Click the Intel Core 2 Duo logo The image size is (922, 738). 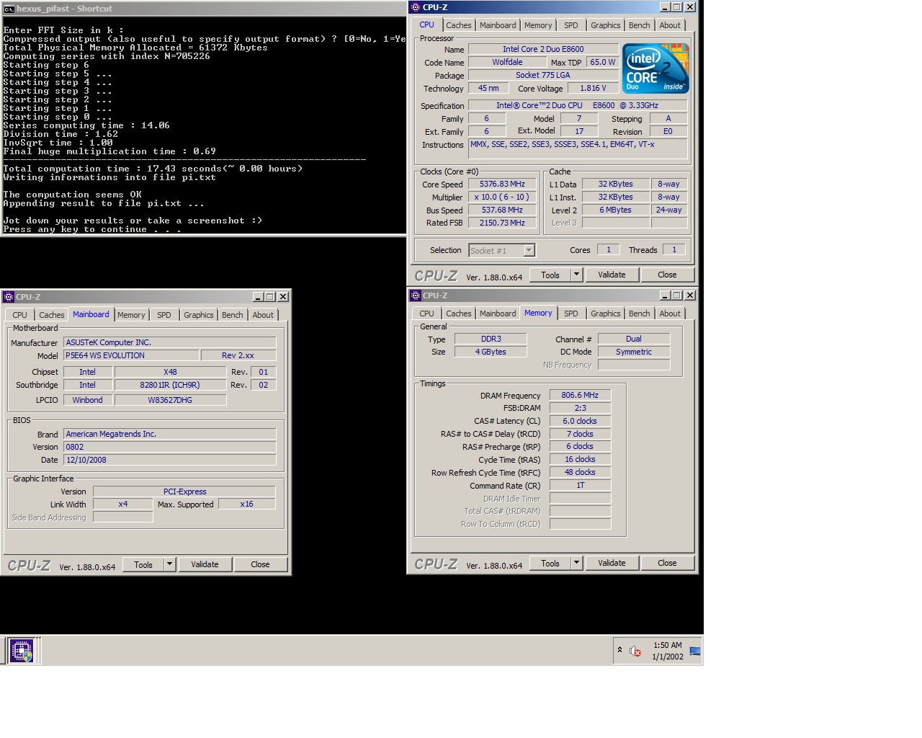click(655, 68)
